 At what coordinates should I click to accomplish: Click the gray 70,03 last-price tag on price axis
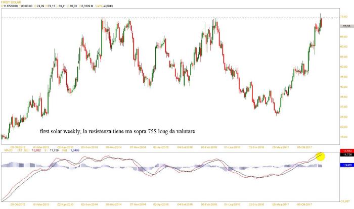click(347, 26)
